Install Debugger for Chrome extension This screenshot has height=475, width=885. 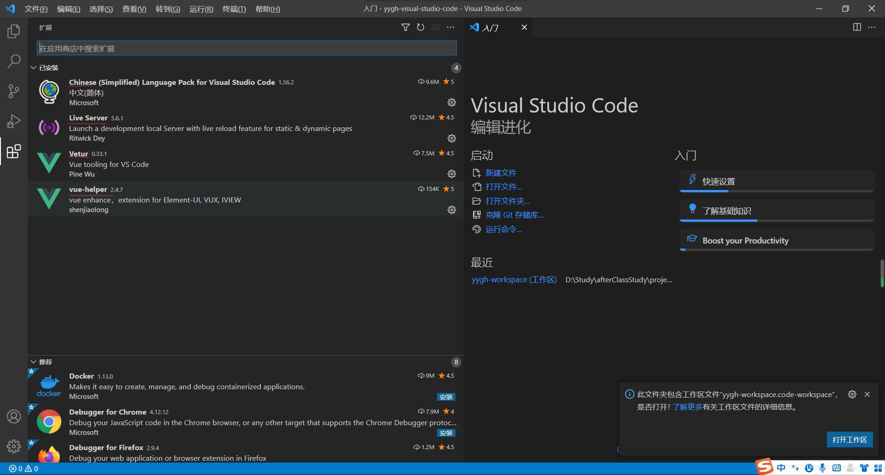pyautogui.click(x=446, y=433)
